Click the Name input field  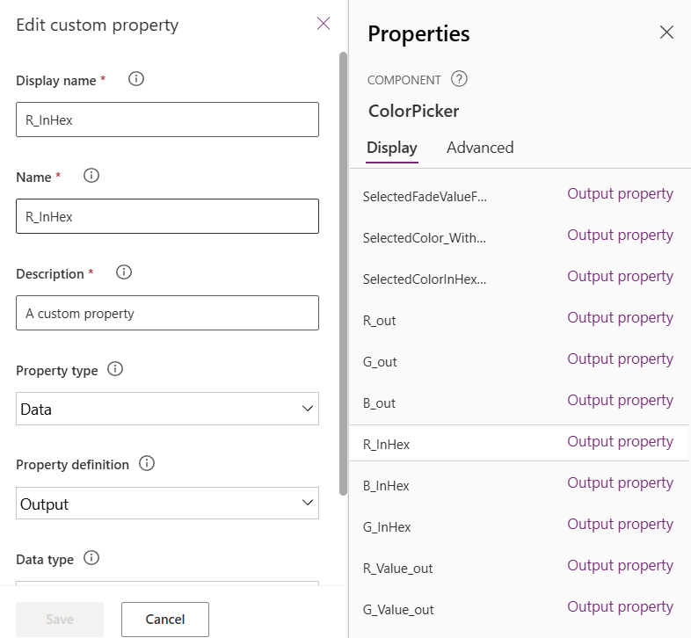click(x=167, y=216)
